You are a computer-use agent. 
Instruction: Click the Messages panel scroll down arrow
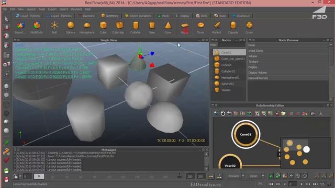pyautogui.click(x=206, y=169)
